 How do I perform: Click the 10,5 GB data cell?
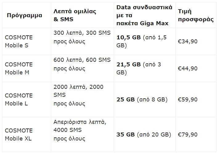(x=143, y=41)
